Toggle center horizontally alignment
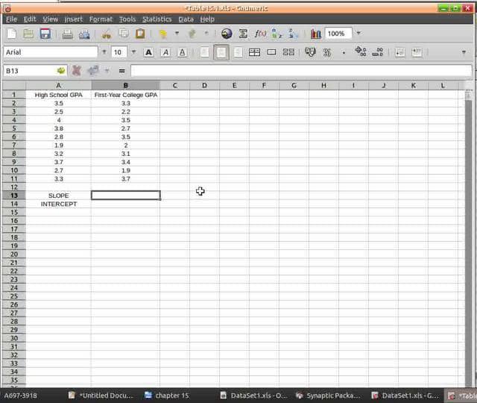 221,52
